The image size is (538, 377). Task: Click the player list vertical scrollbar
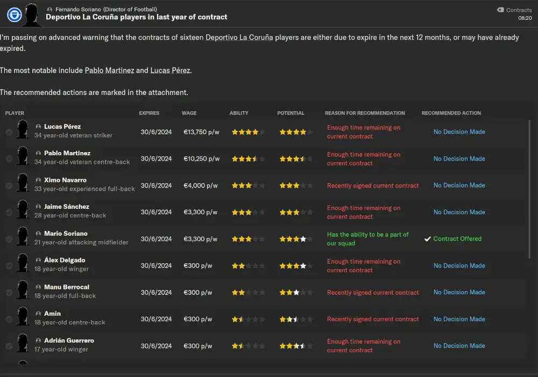pos(529,189)
